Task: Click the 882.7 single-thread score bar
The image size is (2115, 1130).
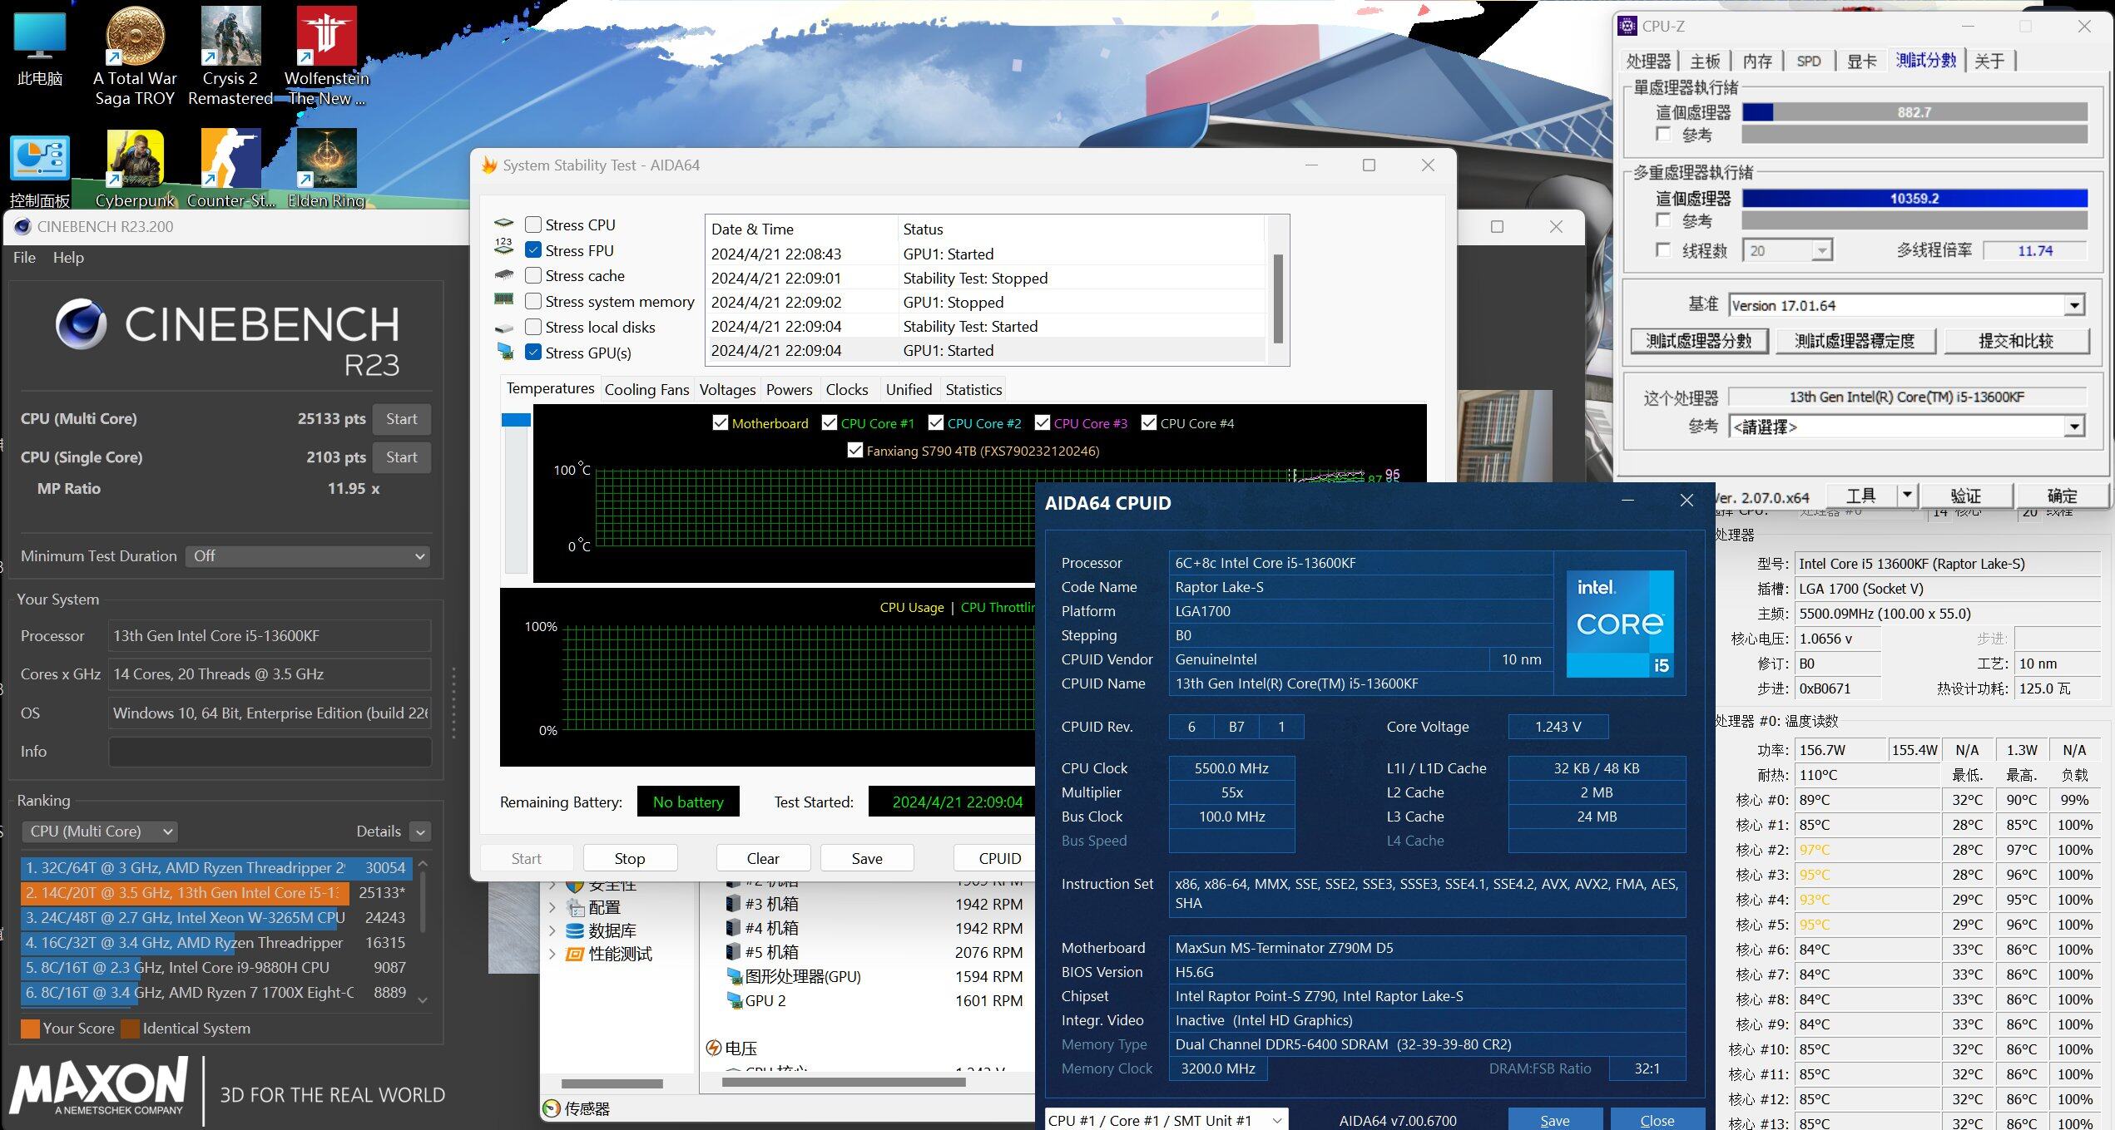Action: coord(1914,112)
